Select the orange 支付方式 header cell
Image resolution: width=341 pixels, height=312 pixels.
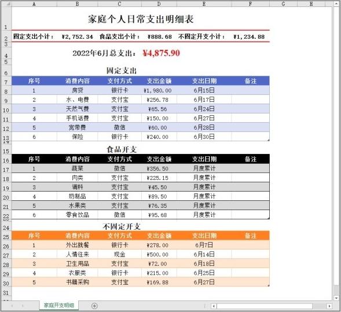point(120,236)
